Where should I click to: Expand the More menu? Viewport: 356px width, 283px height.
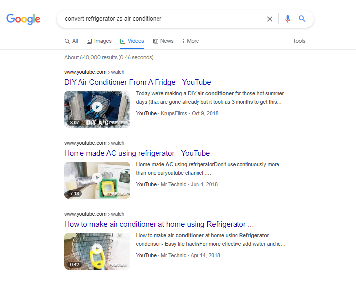coord(191,41)
